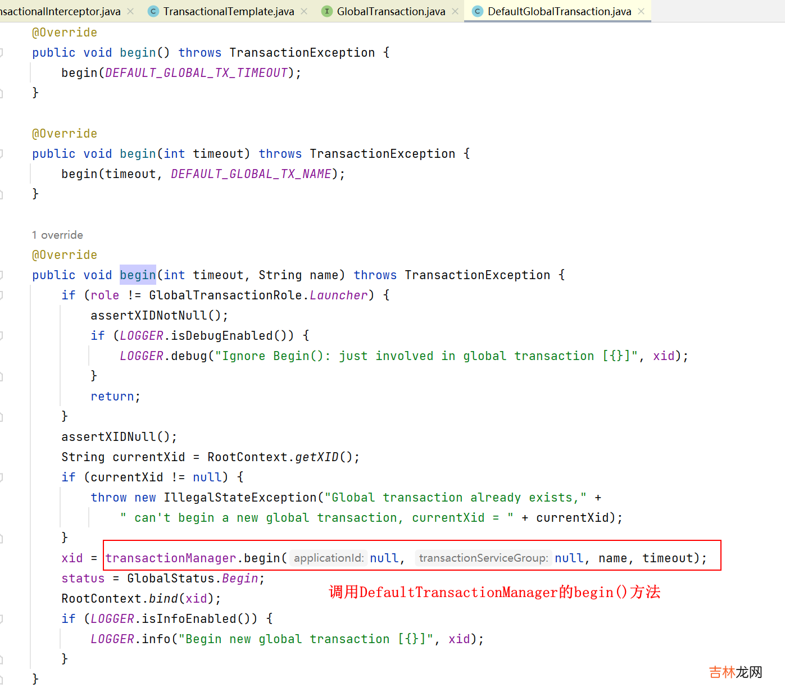Click @Override below the '1 override' hint
This screenshot has height=692, width=785.
[65, 254]
